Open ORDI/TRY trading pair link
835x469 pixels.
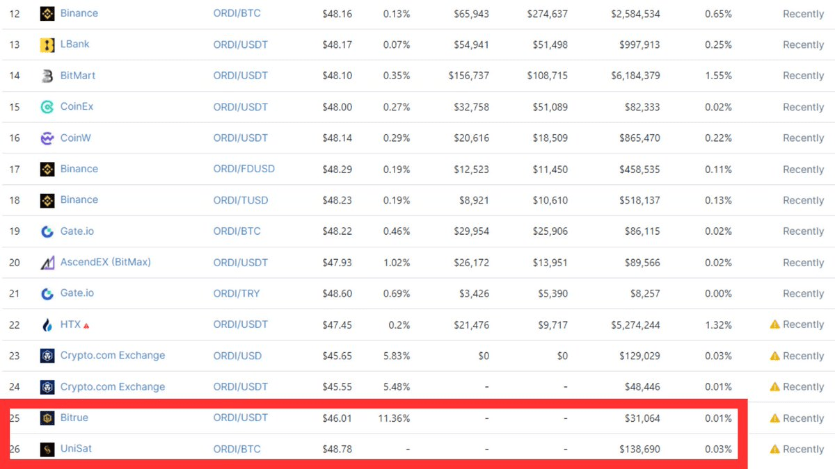point(237,293)
